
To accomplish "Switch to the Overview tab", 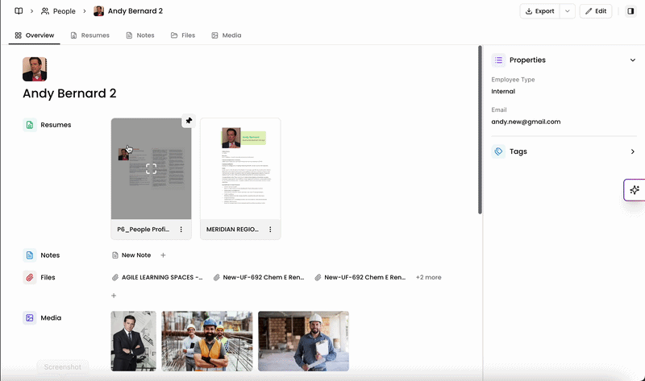I will click(x=35, y=35).
